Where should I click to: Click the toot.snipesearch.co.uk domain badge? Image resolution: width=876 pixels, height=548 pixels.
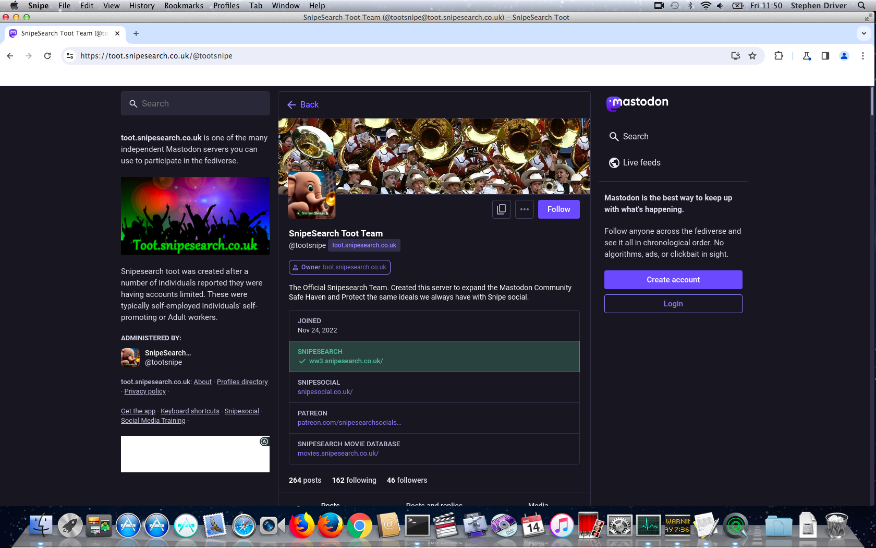coord(364,245)
